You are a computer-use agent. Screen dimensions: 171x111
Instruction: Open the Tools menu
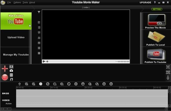pos(25,2)
